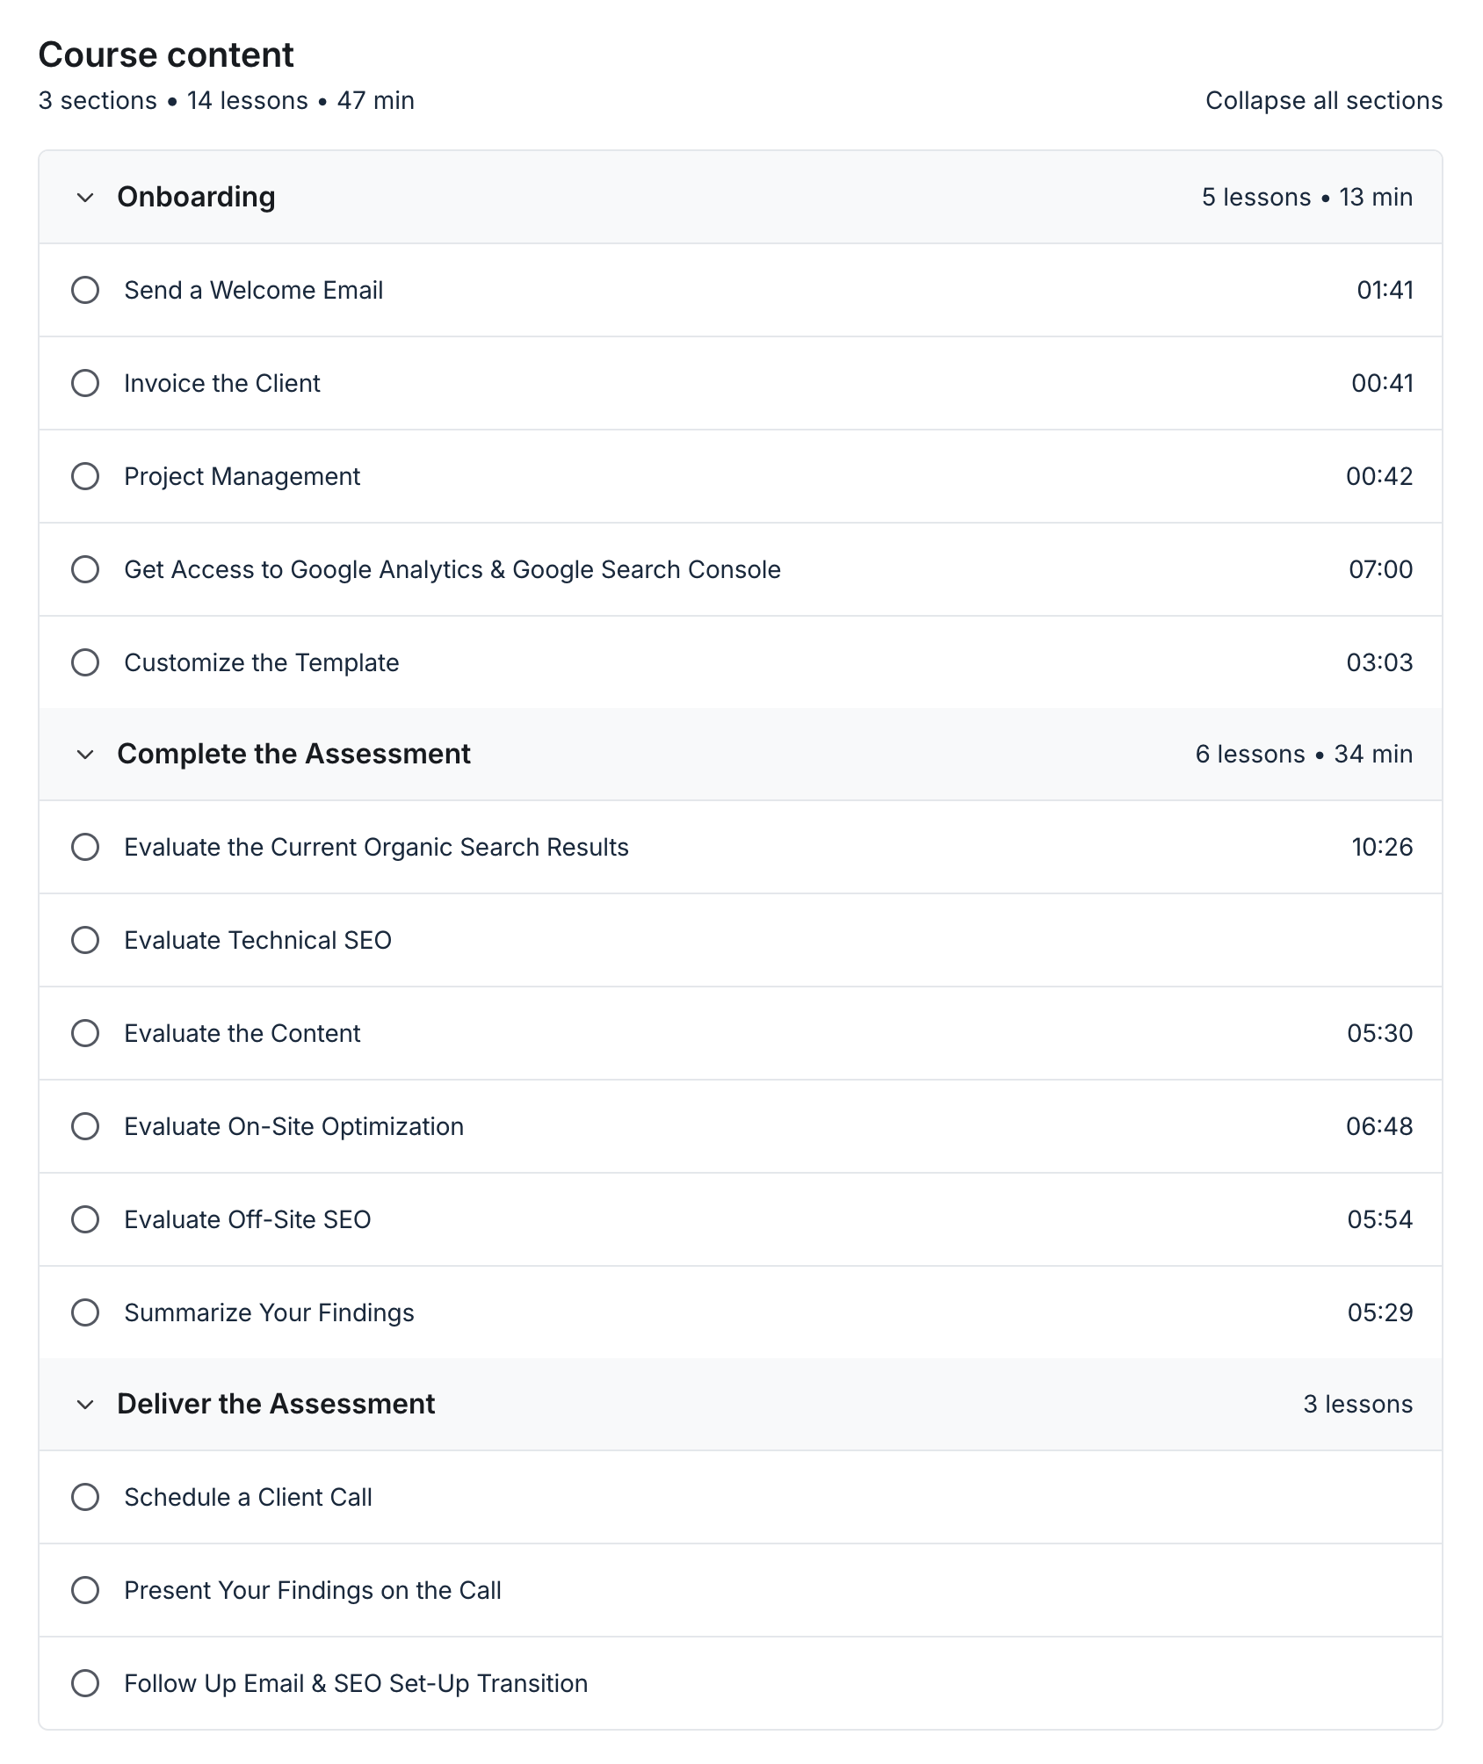The height and width of the screenshot is (1764, 1483).
Task: Mark Evaluate the Content as complete
Action: click(x=85, y=1033)
